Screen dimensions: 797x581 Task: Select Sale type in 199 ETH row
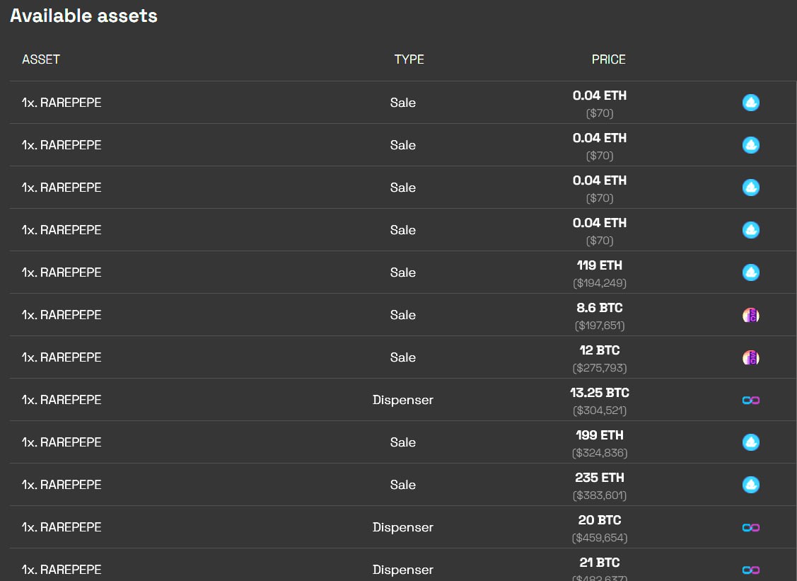[402, 442]
